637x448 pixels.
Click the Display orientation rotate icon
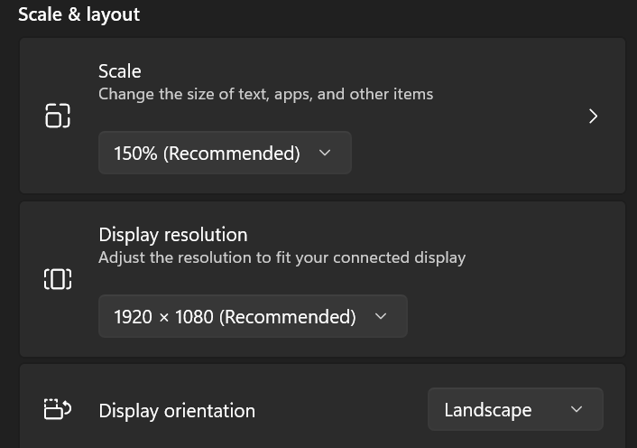(x=57, y=408)
